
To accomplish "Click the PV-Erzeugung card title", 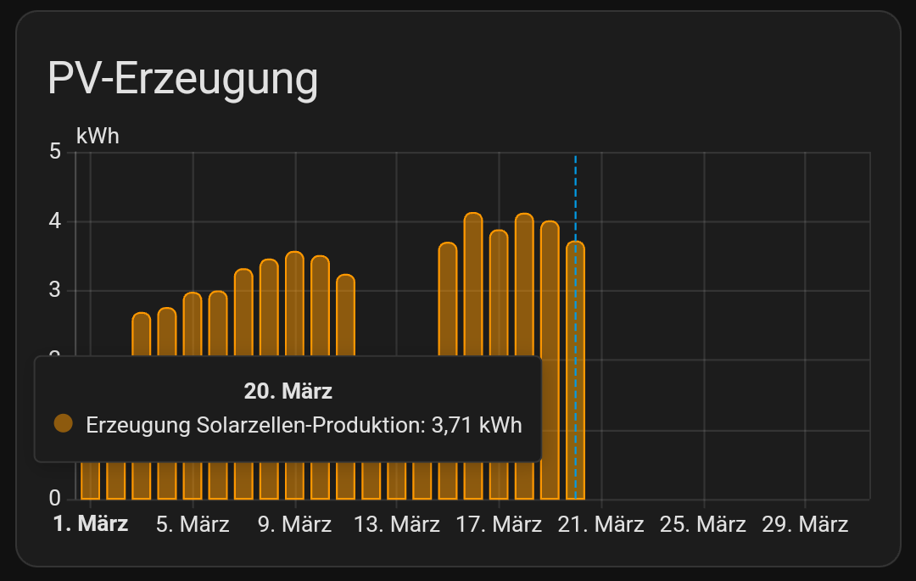I will tap(183, 80).
